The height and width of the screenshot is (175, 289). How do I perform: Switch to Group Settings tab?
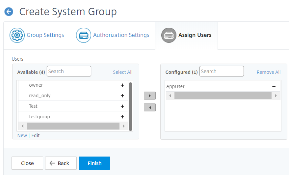[37, 36]
